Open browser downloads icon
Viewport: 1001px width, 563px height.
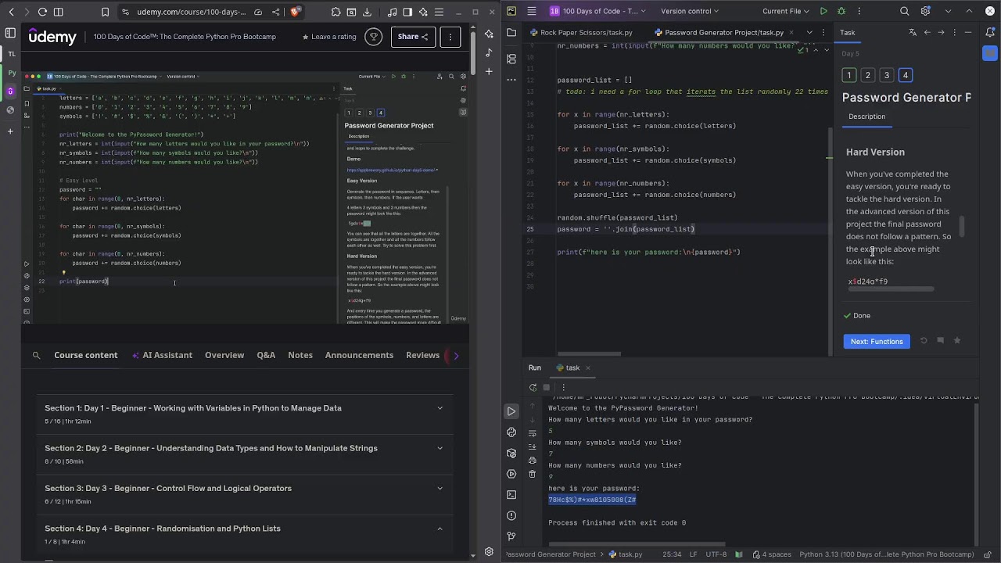(368, 12)
